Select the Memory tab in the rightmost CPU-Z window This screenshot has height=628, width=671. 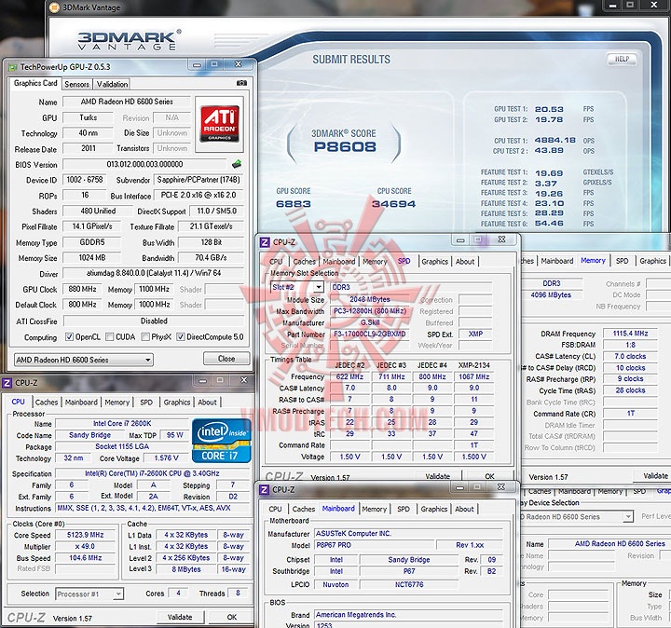(x=593, y=260)
